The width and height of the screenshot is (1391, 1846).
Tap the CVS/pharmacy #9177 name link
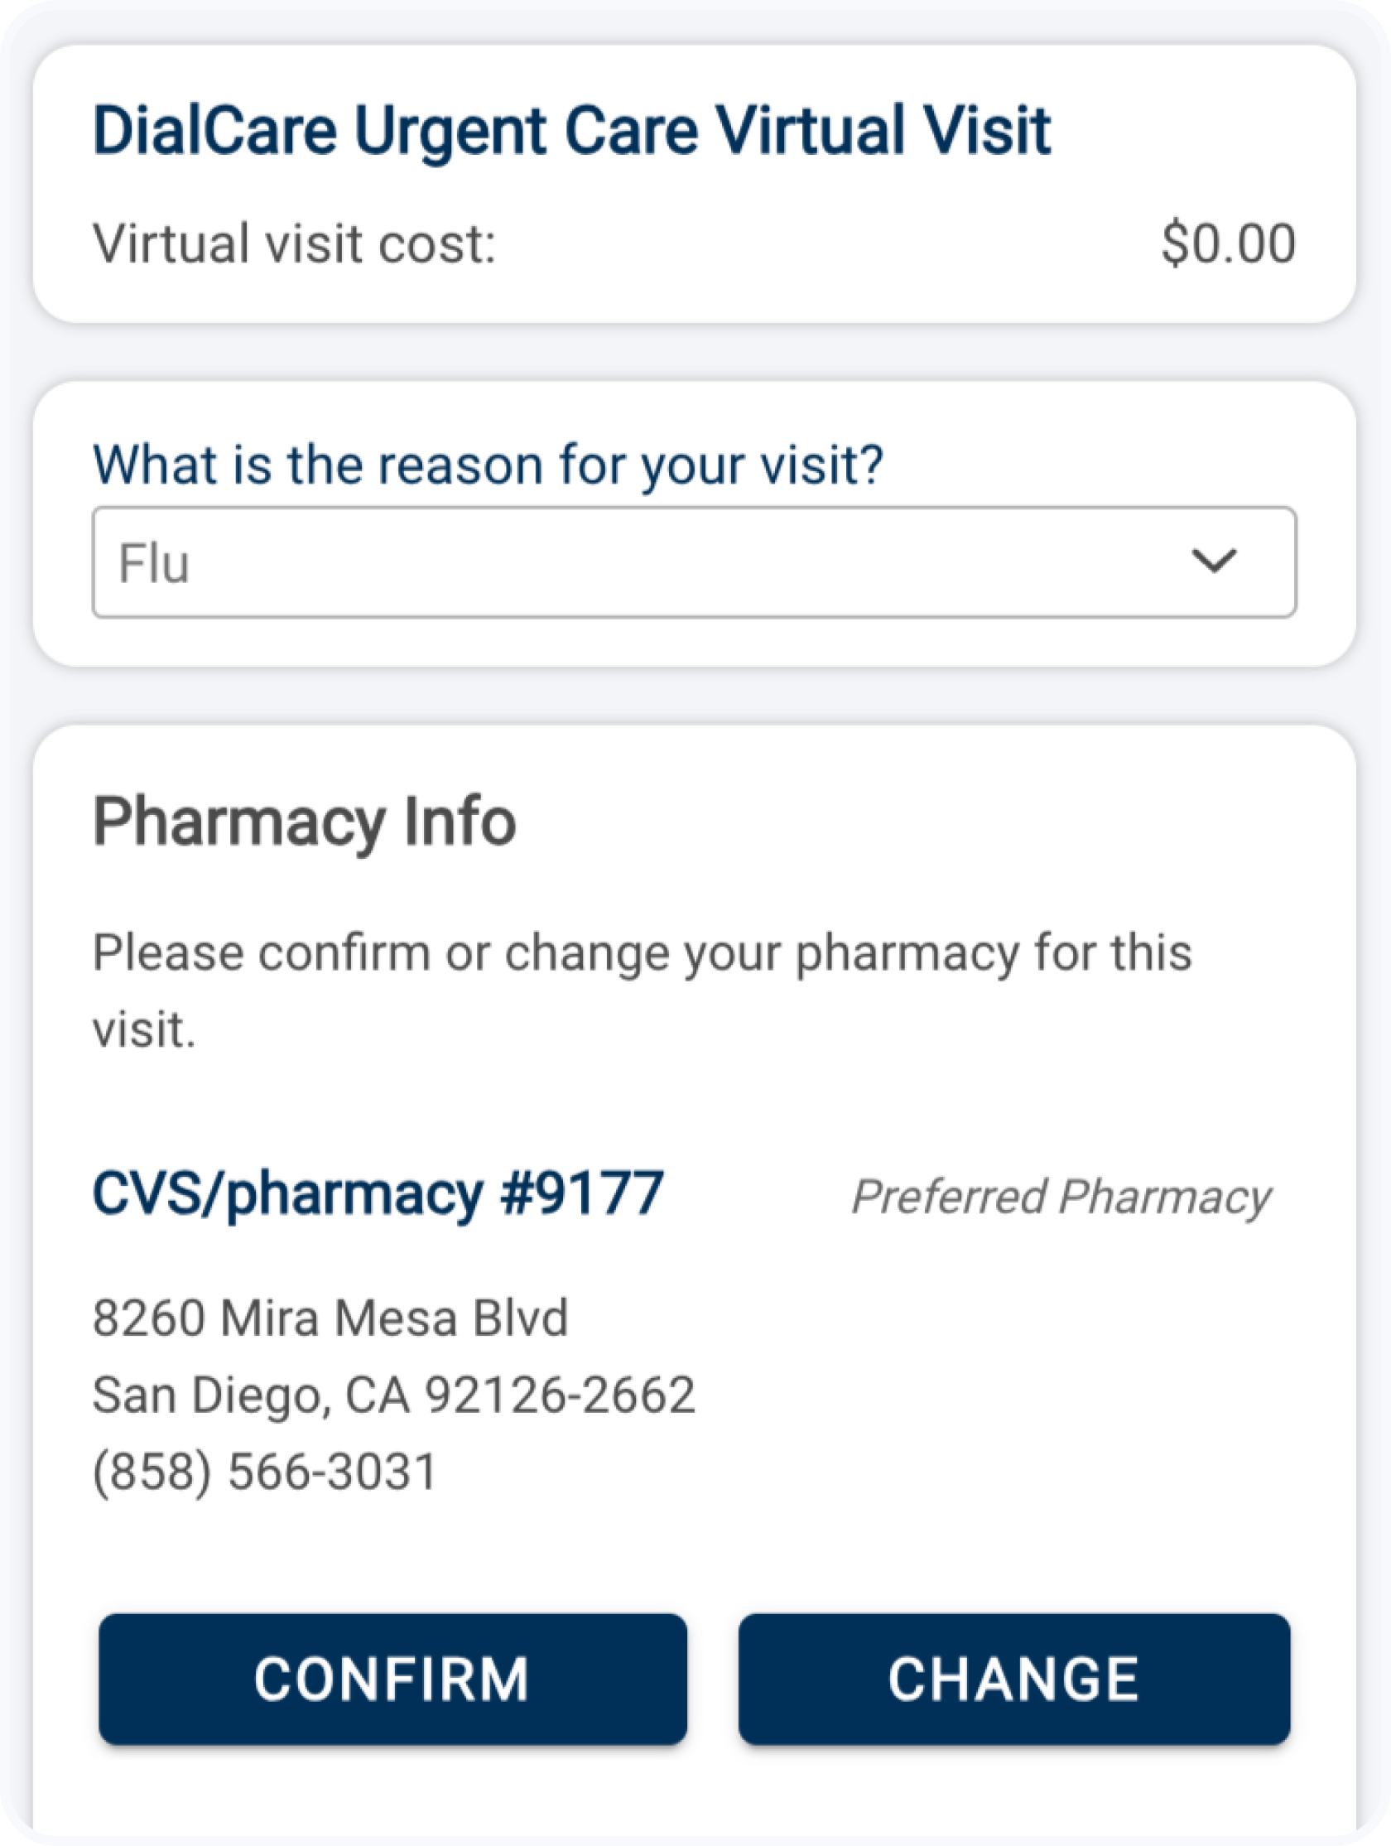[378, 1194]
